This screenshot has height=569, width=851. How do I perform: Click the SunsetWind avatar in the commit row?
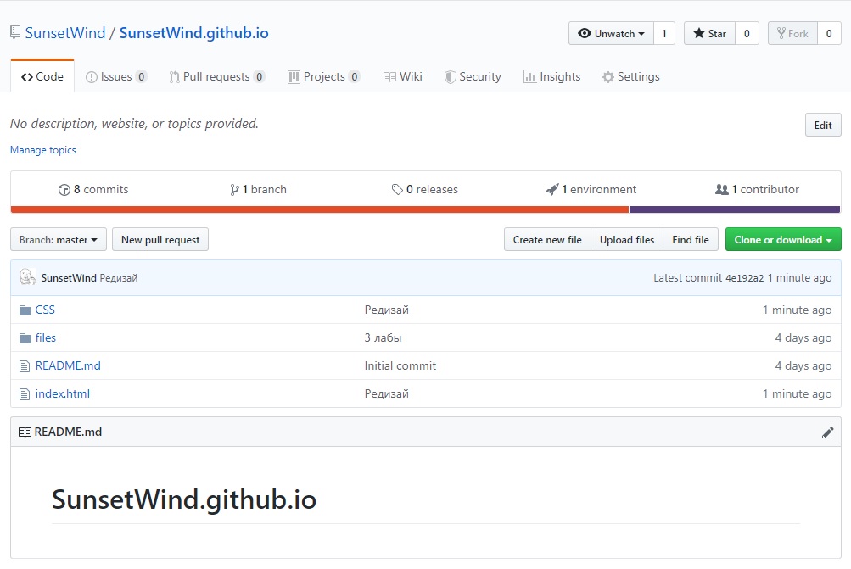[x=27, y=277]
